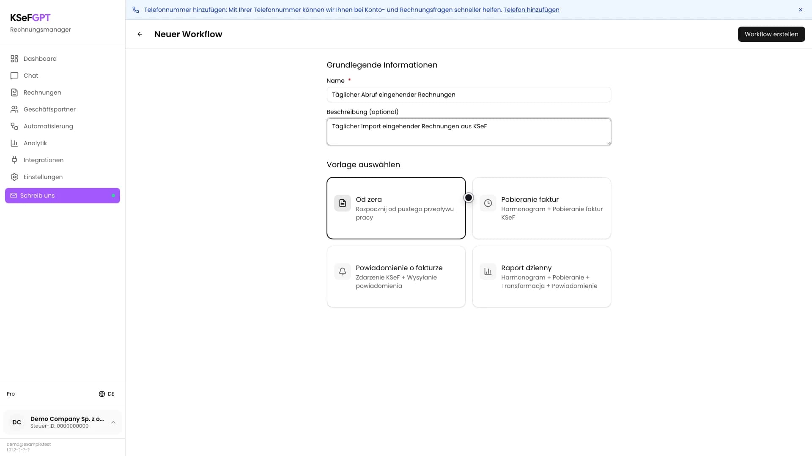
Task: Focus the Name input field
Action: pos(469,95)
